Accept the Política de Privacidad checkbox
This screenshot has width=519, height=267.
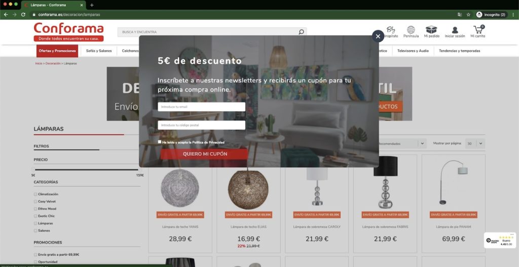click(x=160, y=142)
